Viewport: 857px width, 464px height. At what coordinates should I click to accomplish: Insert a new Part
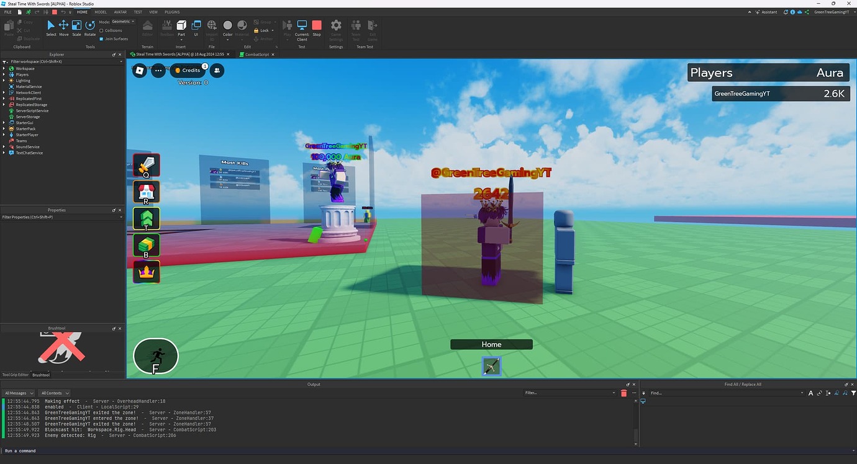click(181, 26)
